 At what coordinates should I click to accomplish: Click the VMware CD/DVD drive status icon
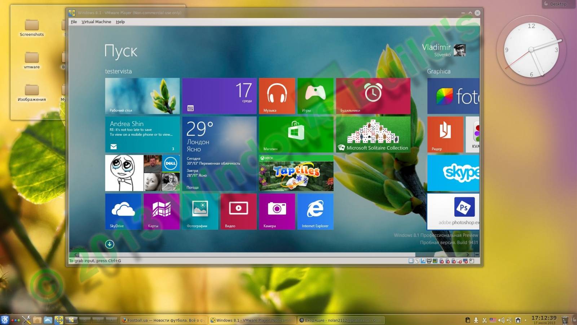[417, 261]
